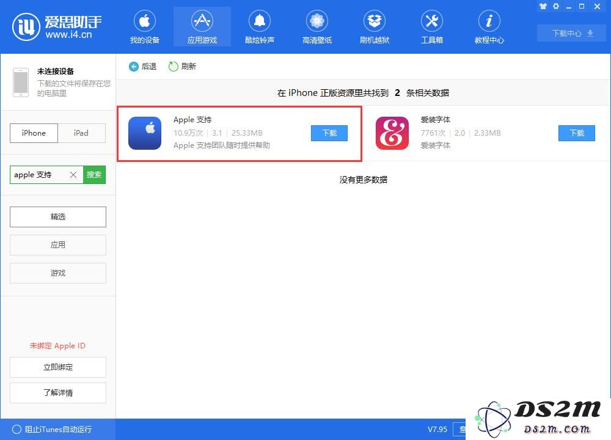Open 下载中心 download center
Screen dimensions: 611x440
point(572,33)
